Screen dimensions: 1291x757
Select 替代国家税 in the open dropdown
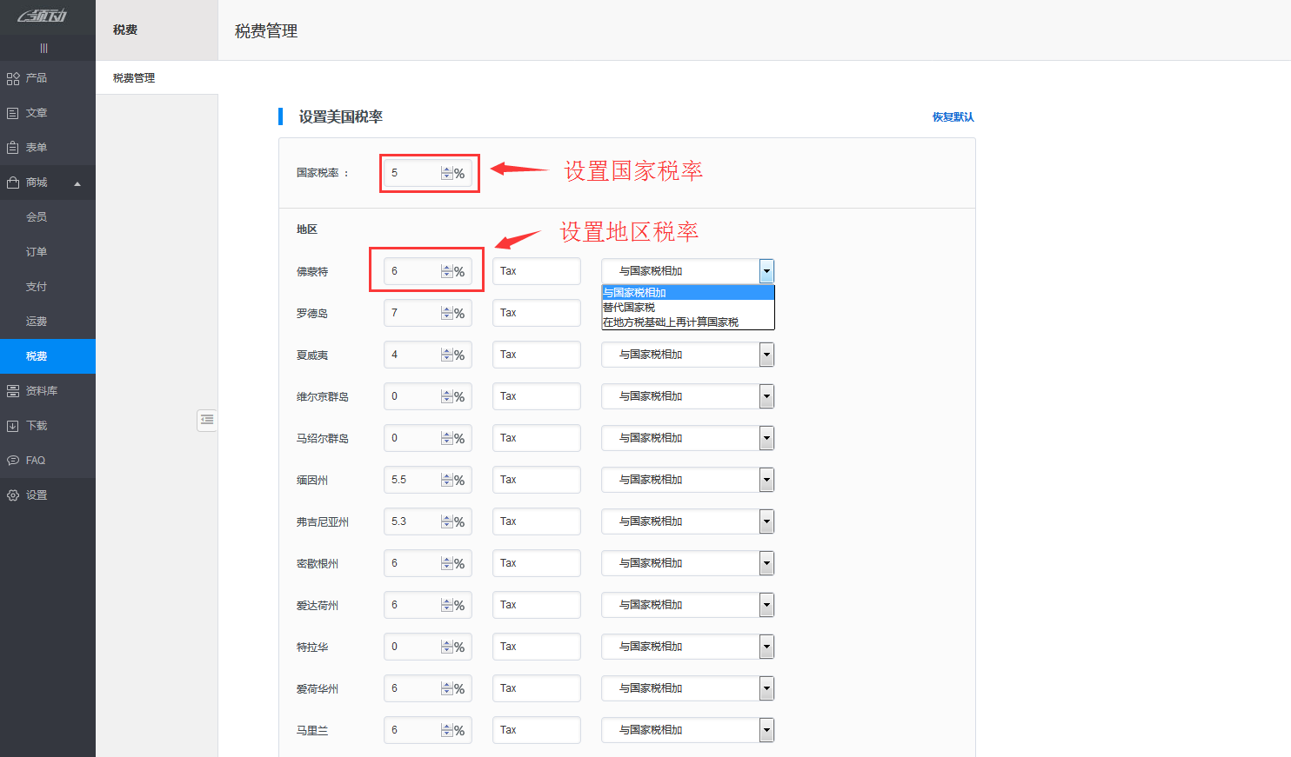(x=630, y=306)
